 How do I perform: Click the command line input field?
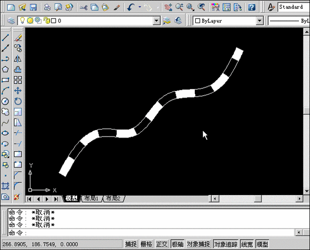click(x=151, y=232)
